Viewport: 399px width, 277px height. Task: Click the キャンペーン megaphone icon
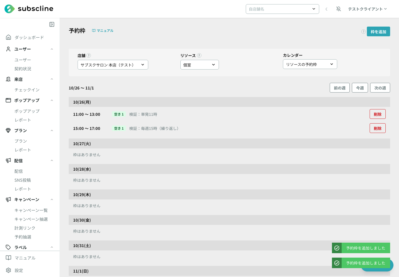coord(8,199)
